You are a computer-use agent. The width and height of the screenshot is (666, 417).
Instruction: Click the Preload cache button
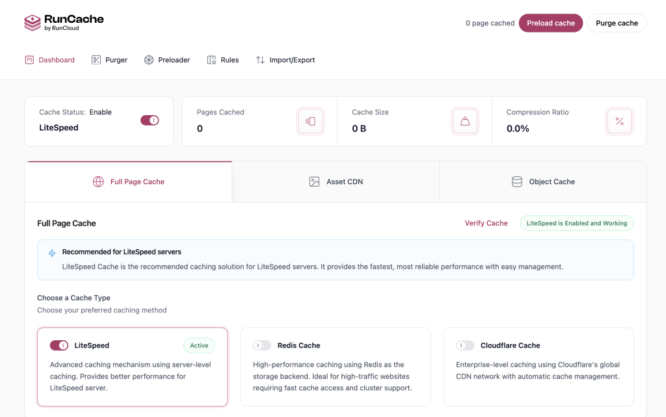click(x=551, y=23)
